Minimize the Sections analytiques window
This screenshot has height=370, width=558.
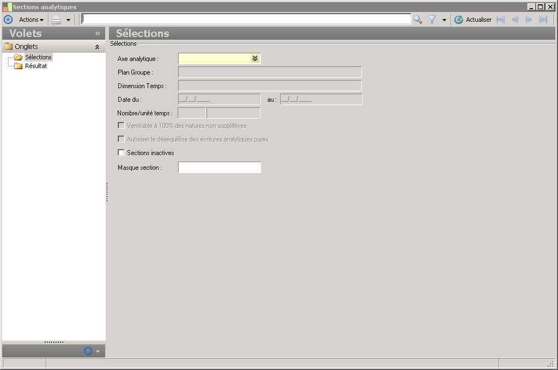coord(531,7)
